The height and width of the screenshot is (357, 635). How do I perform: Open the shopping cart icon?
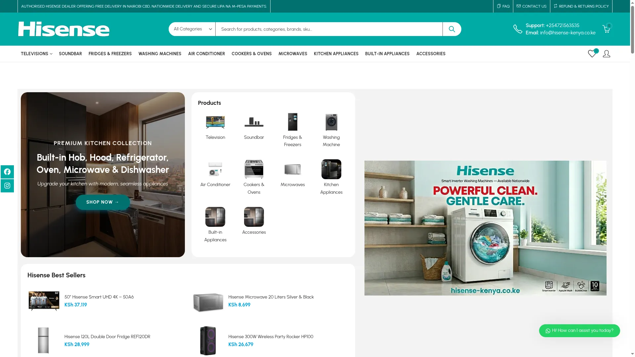click(x=606, y=29)
